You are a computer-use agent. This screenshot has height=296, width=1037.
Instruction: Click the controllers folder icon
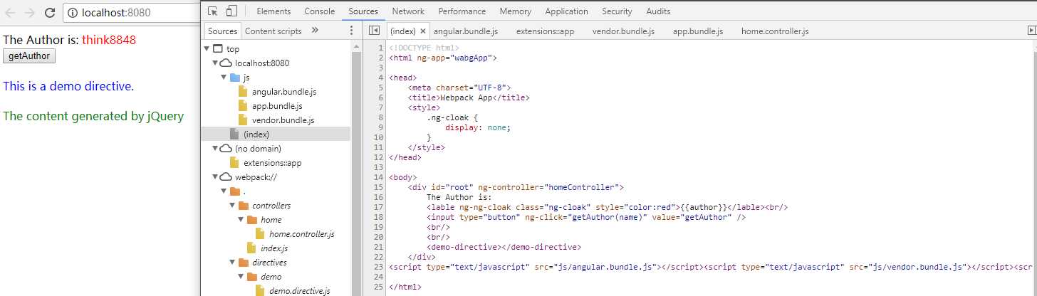[x=244, y=206]
